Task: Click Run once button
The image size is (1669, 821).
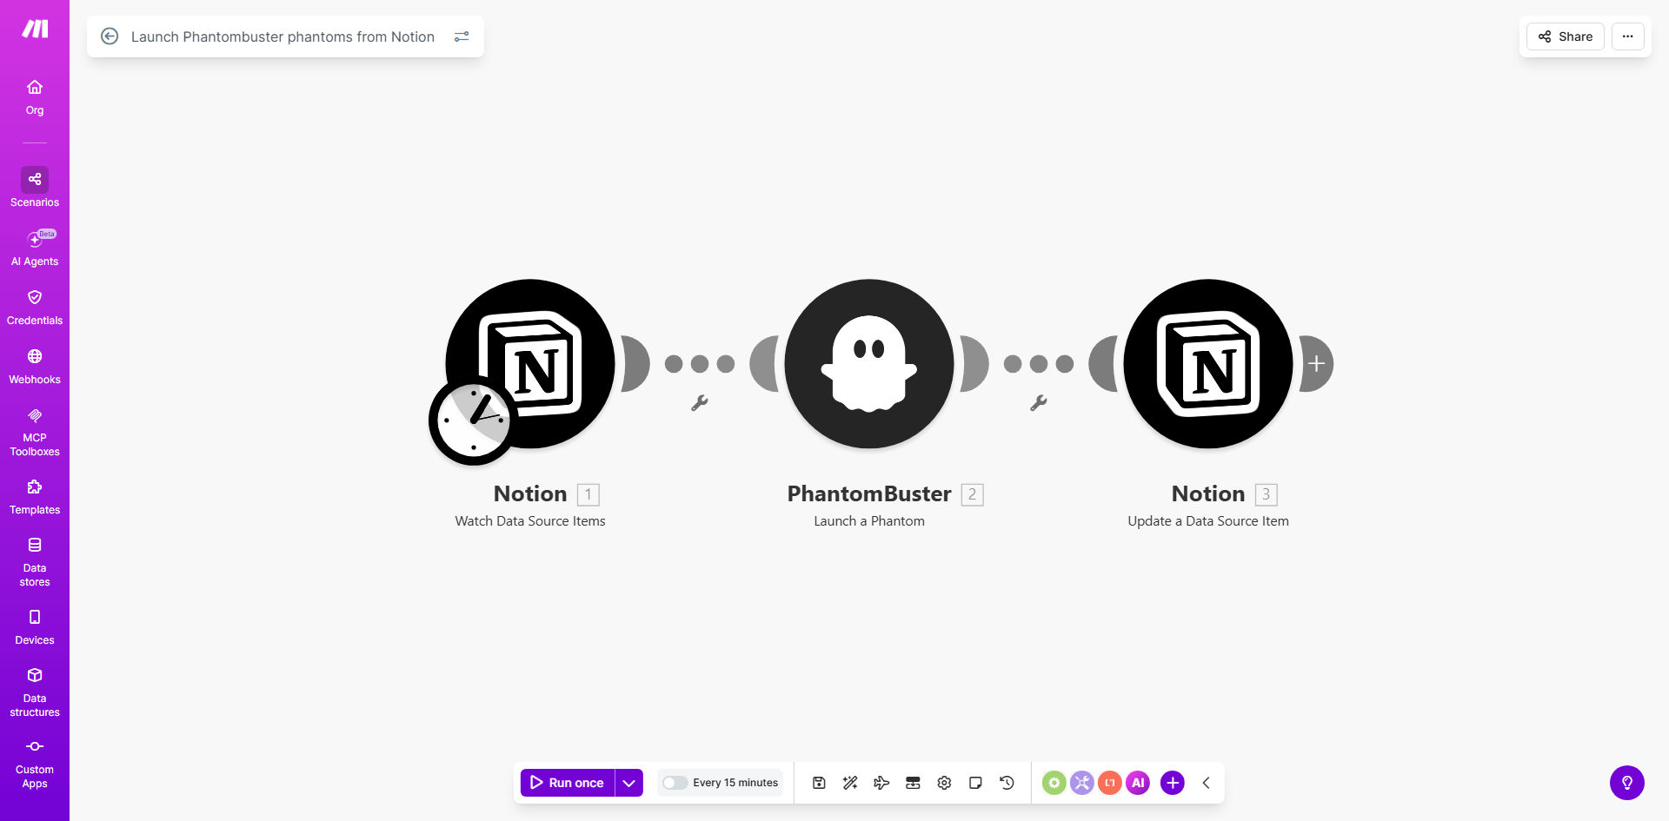Action: 568,783
